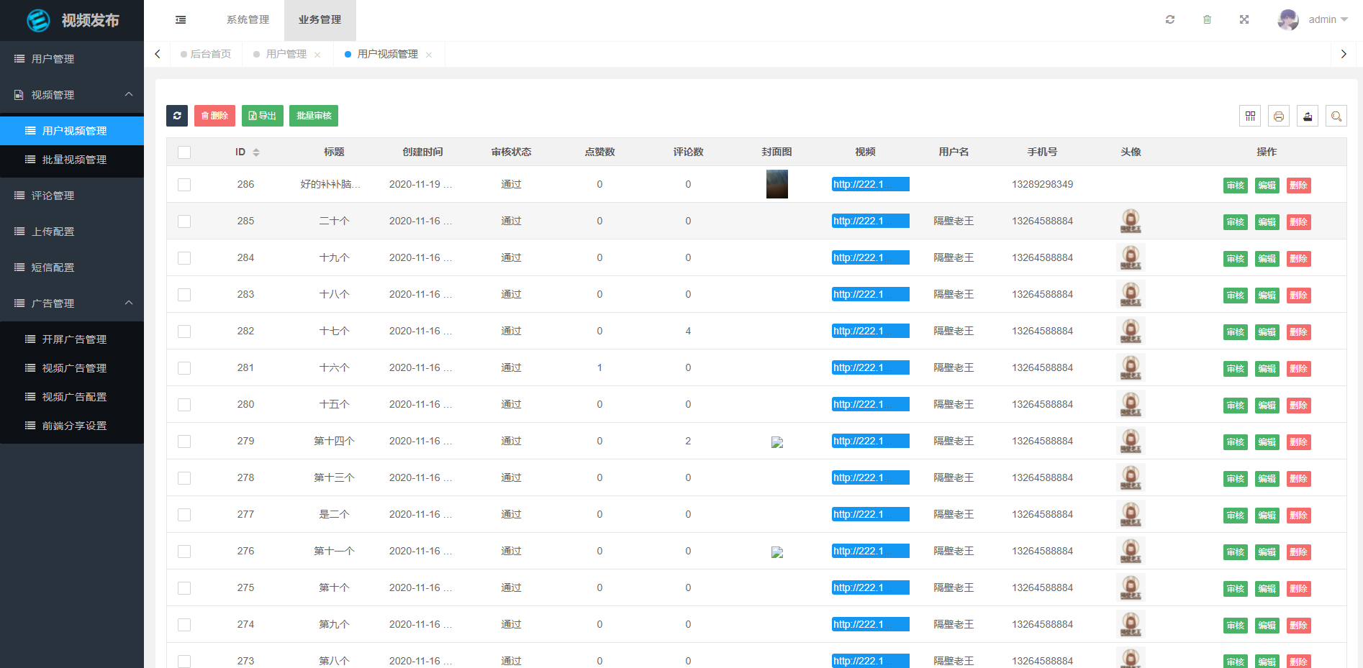Click the 导出 export button
Viewport: 1363px width, 668px height.
point(262,116)
